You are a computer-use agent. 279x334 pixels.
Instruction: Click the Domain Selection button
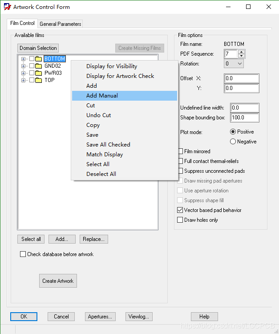[38, 48]
